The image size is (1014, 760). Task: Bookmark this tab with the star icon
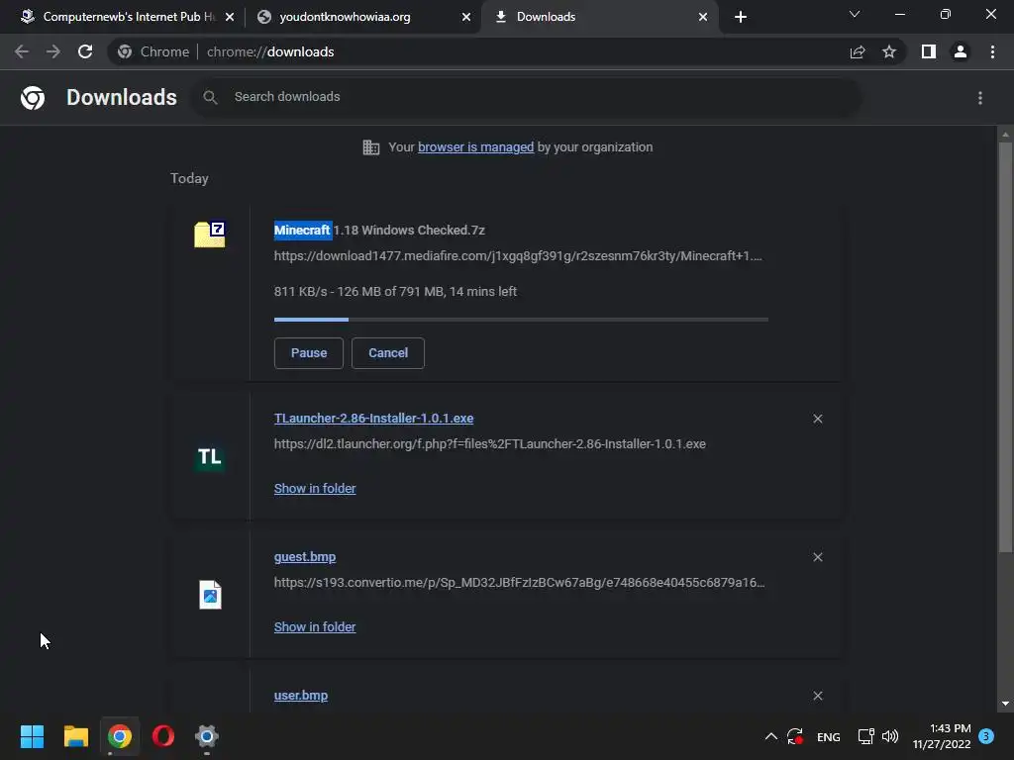click(889, 51)
